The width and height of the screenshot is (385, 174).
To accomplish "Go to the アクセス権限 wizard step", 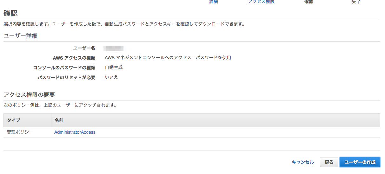I will pyautogui.click(x=261, y=2).
